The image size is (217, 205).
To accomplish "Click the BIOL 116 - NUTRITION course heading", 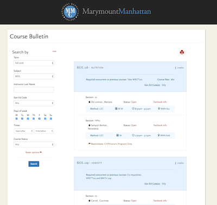I will pos(90,67).
